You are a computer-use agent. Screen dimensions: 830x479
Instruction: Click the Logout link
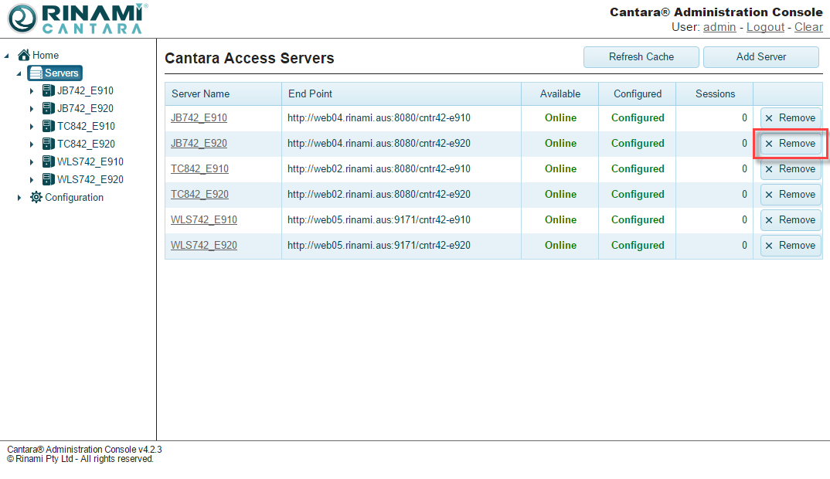(765, 27)
